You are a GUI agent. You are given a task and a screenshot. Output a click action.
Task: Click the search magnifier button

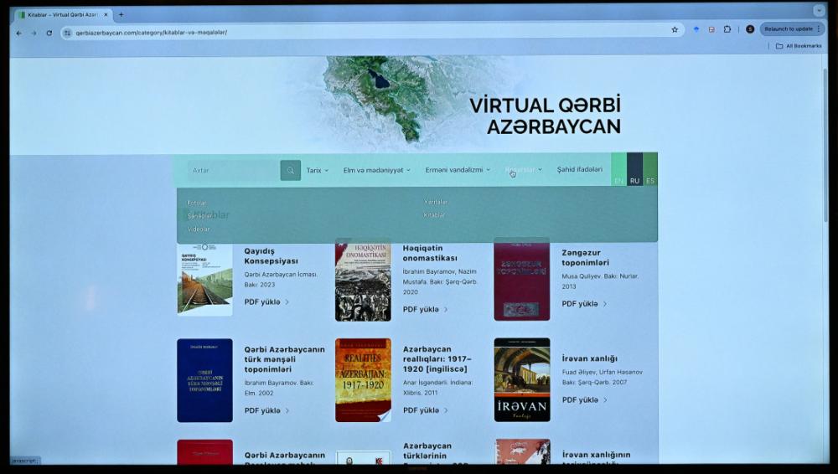point(290,171)
